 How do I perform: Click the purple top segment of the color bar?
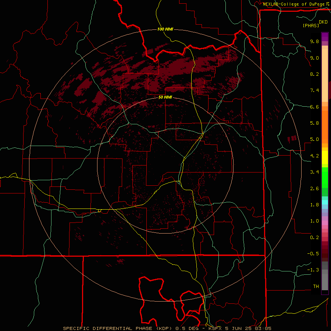[325, 37]
